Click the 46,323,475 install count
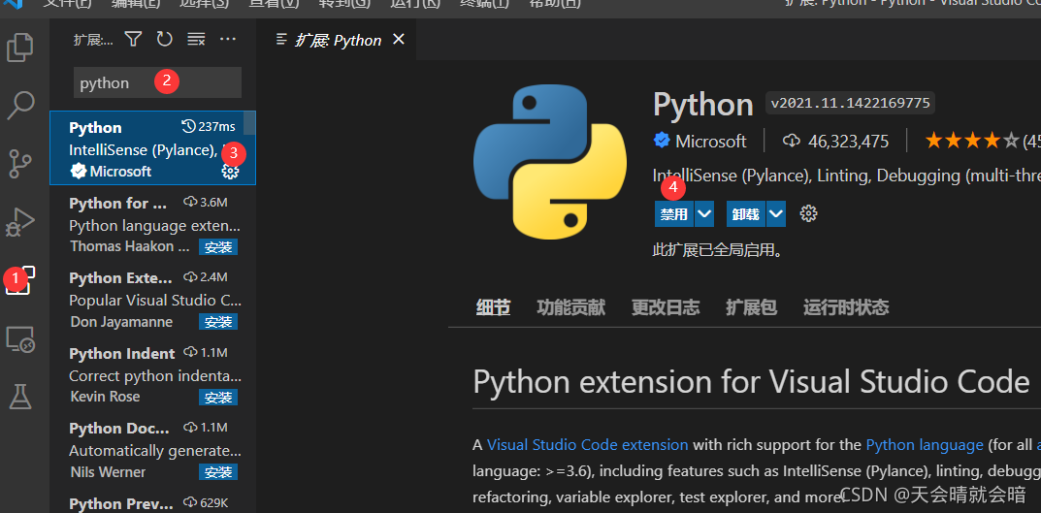 click(836, 141)
